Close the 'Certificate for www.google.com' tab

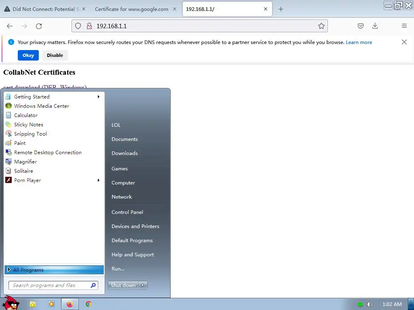coord(175,9)
